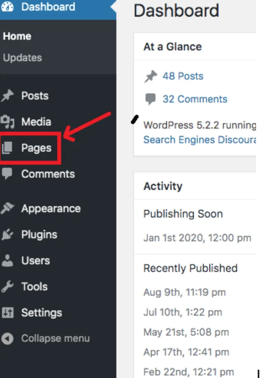Screen dimensions: 261x378
Task: Click the Users person icon
Action: 7,261
